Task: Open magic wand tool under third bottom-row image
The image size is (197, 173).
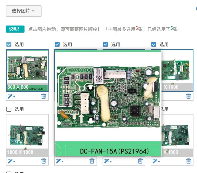Action: [108, 161]
